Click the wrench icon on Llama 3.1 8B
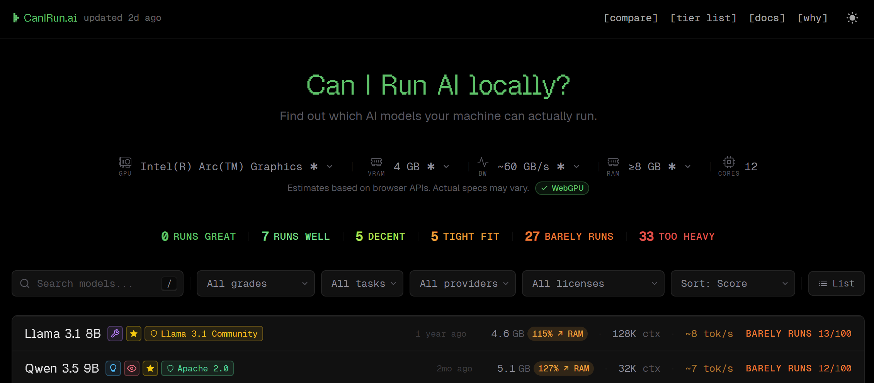 115,334
